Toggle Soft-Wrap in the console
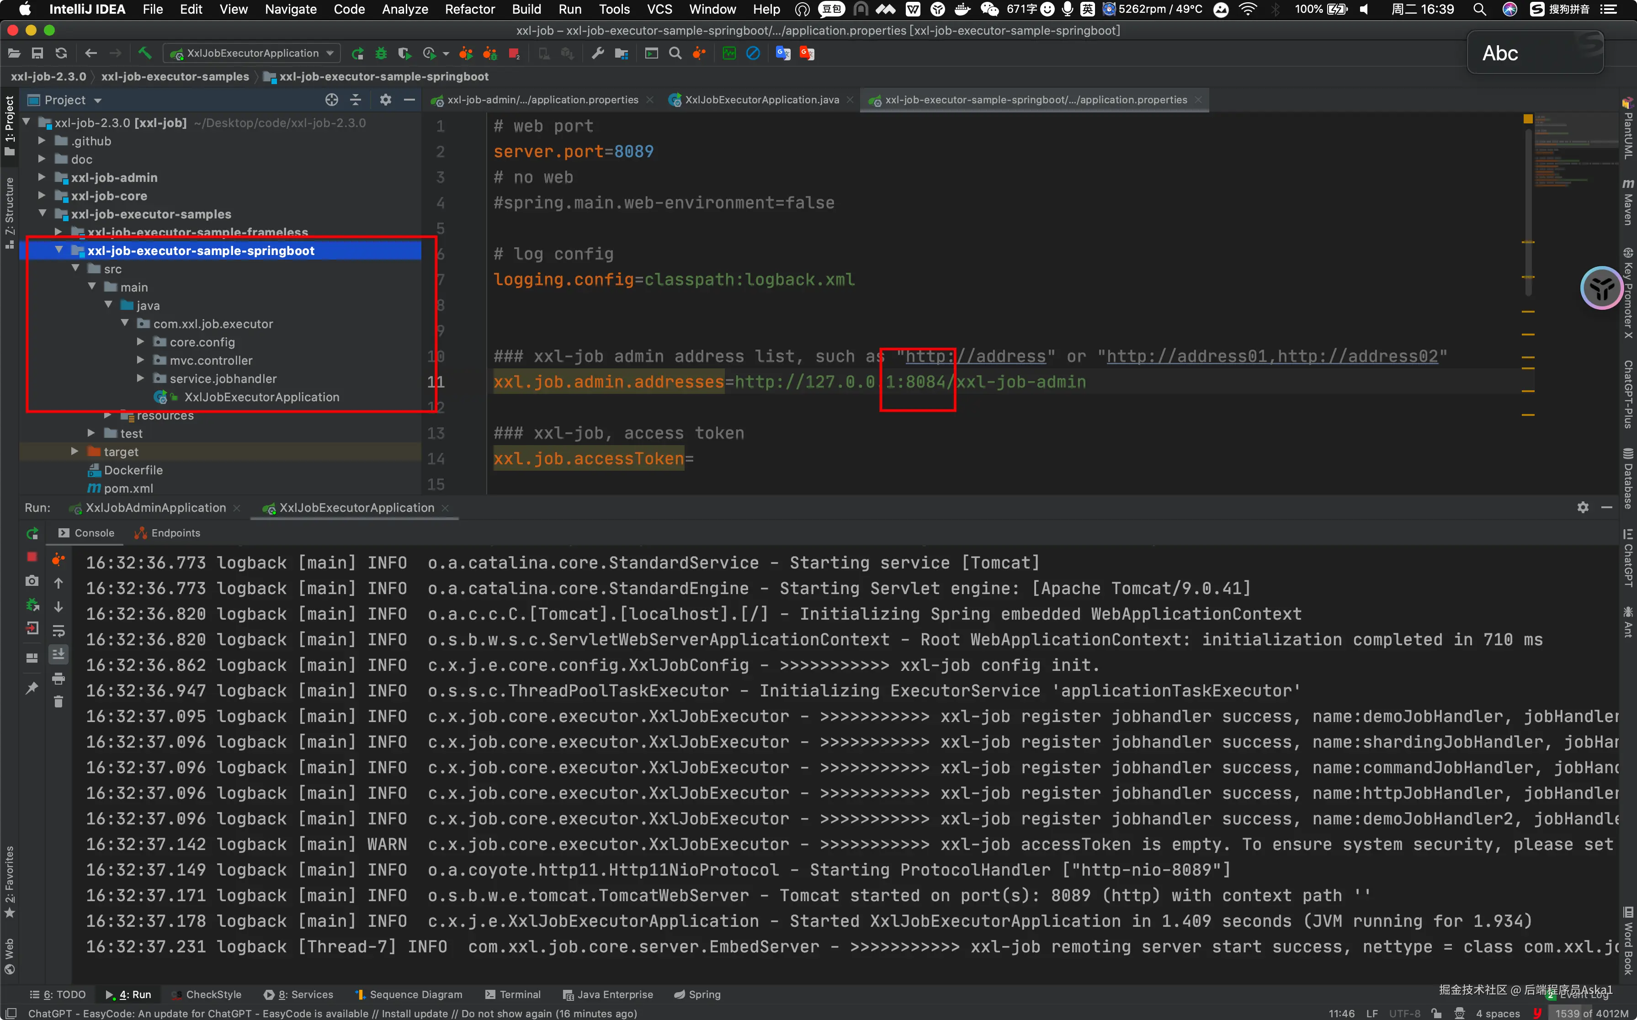Screen dimensions: 1637x1020 58,631
